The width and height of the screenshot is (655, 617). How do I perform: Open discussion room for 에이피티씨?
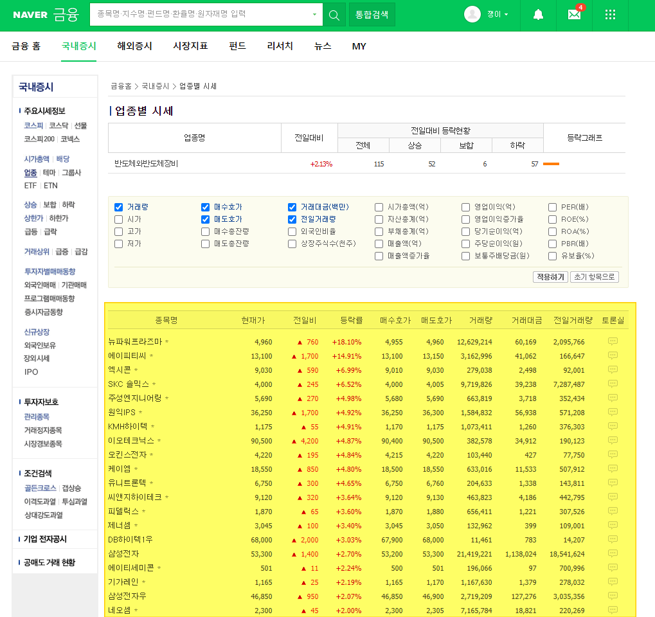613,355
